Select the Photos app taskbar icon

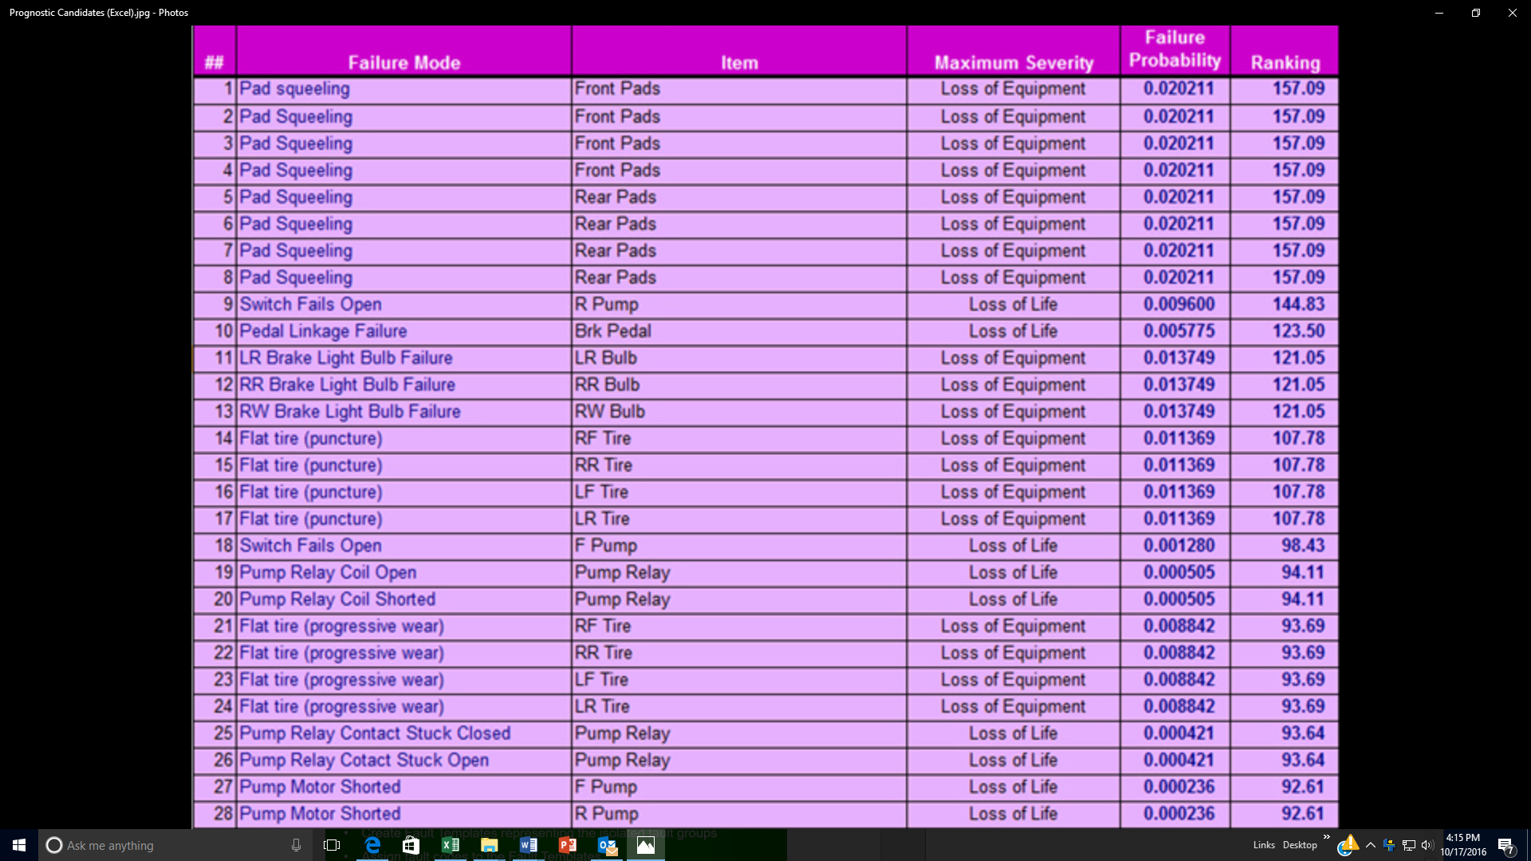pos(646,845)
